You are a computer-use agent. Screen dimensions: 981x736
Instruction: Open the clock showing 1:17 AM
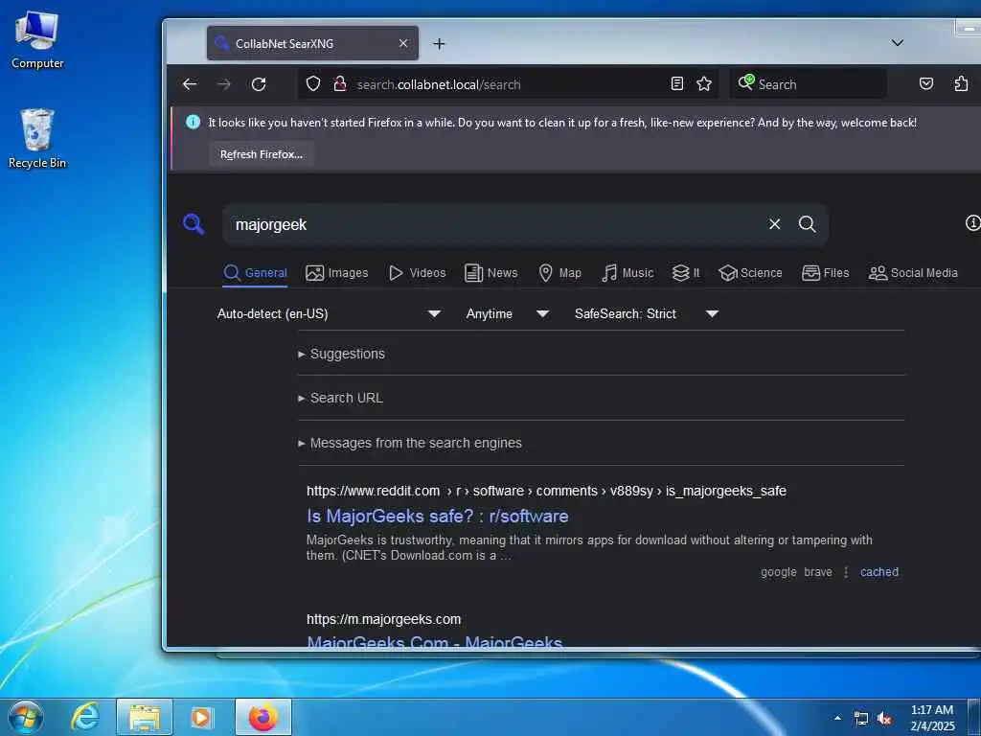[932, 718]
